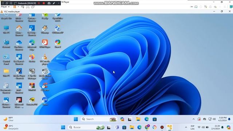Expand the arrow beside the orange pause button
The image size is (233, 131).
(18, 7)
